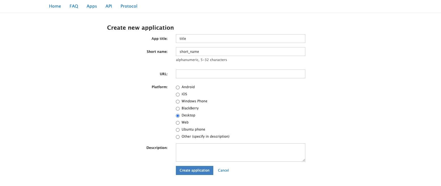
Task: Select Ubuntu phone radio button
Action: [x=178, y=130]
